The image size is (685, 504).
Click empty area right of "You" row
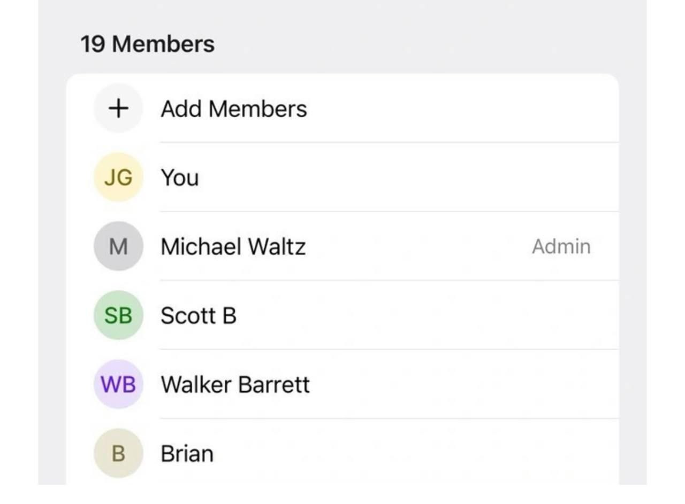[x=407, y=178]
